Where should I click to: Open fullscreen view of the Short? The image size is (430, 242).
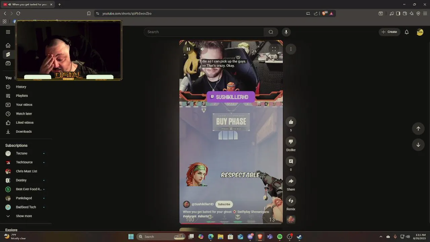point(274,49)
